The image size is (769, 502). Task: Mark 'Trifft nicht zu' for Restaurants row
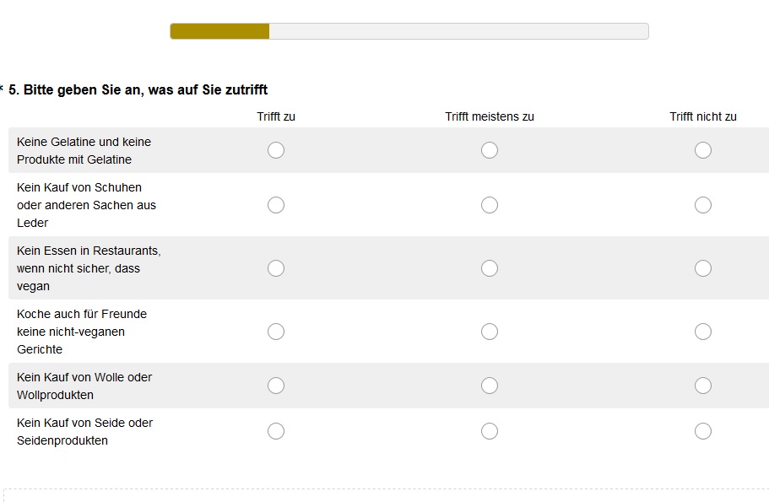pos(703,268)
